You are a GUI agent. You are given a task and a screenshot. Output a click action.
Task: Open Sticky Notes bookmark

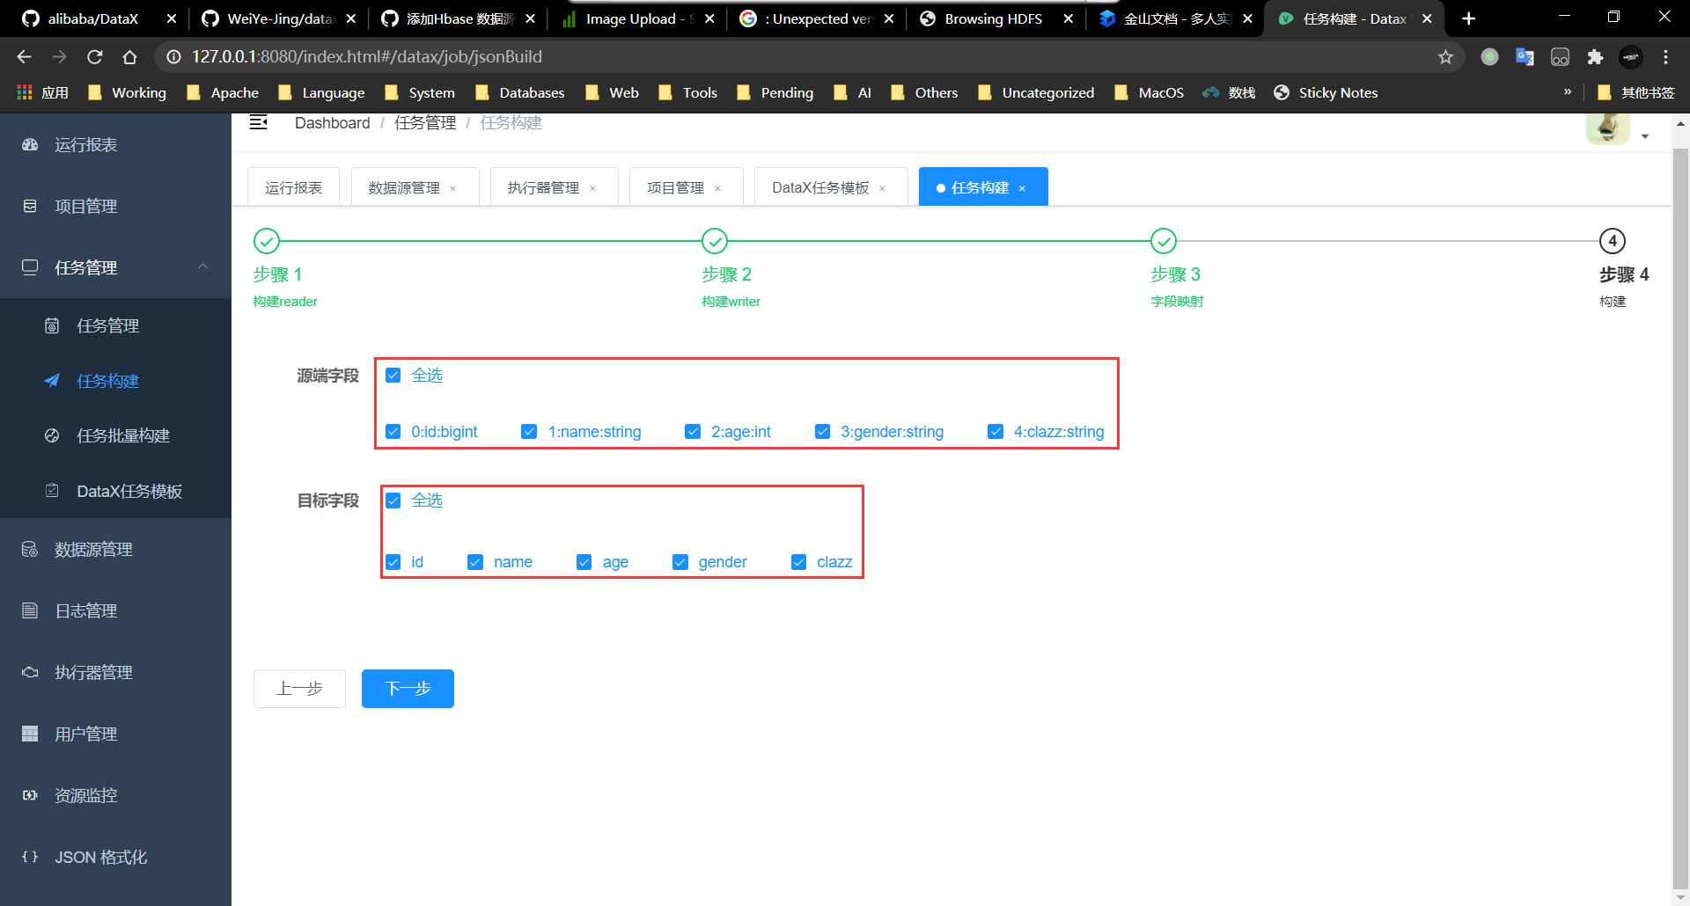(x=1326, y=92)
